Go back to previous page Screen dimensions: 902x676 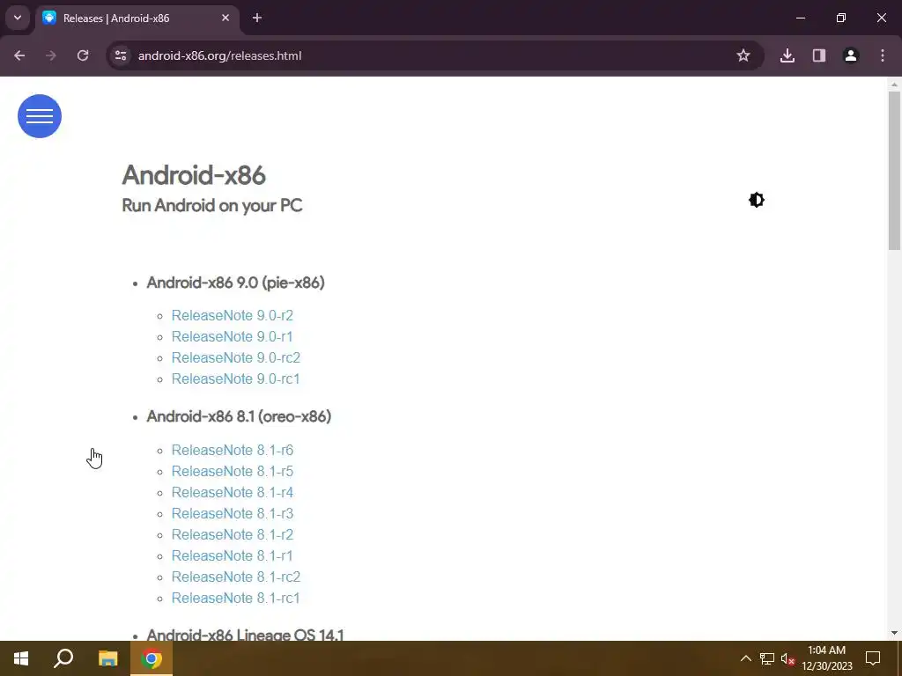click(19, 55)
